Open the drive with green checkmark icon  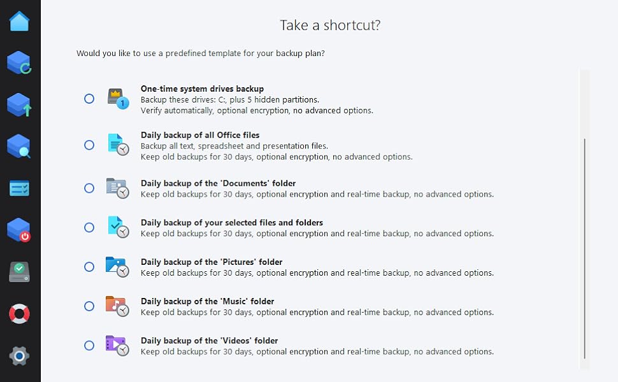19,272
